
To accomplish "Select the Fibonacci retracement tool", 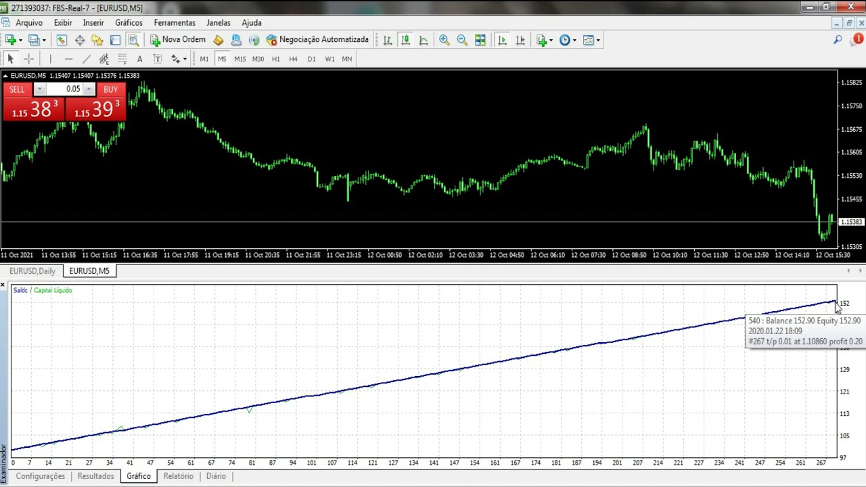I will tap(122, 59).
